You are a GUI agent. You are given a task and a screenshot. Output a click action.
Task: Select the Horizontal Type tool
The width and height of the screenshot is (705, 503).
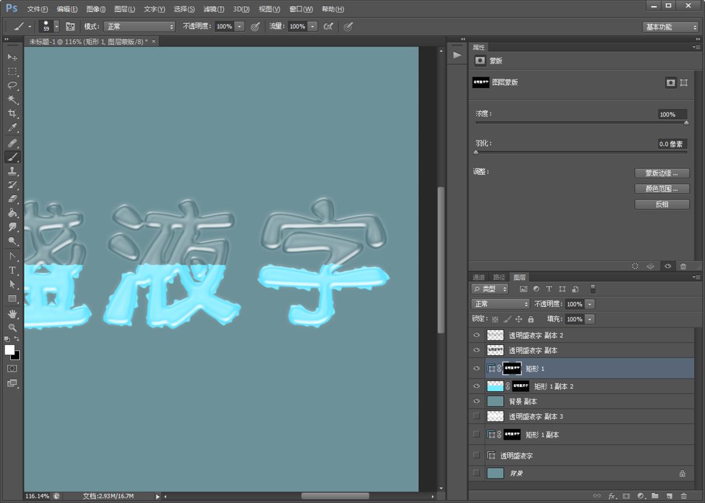(12, 271)
